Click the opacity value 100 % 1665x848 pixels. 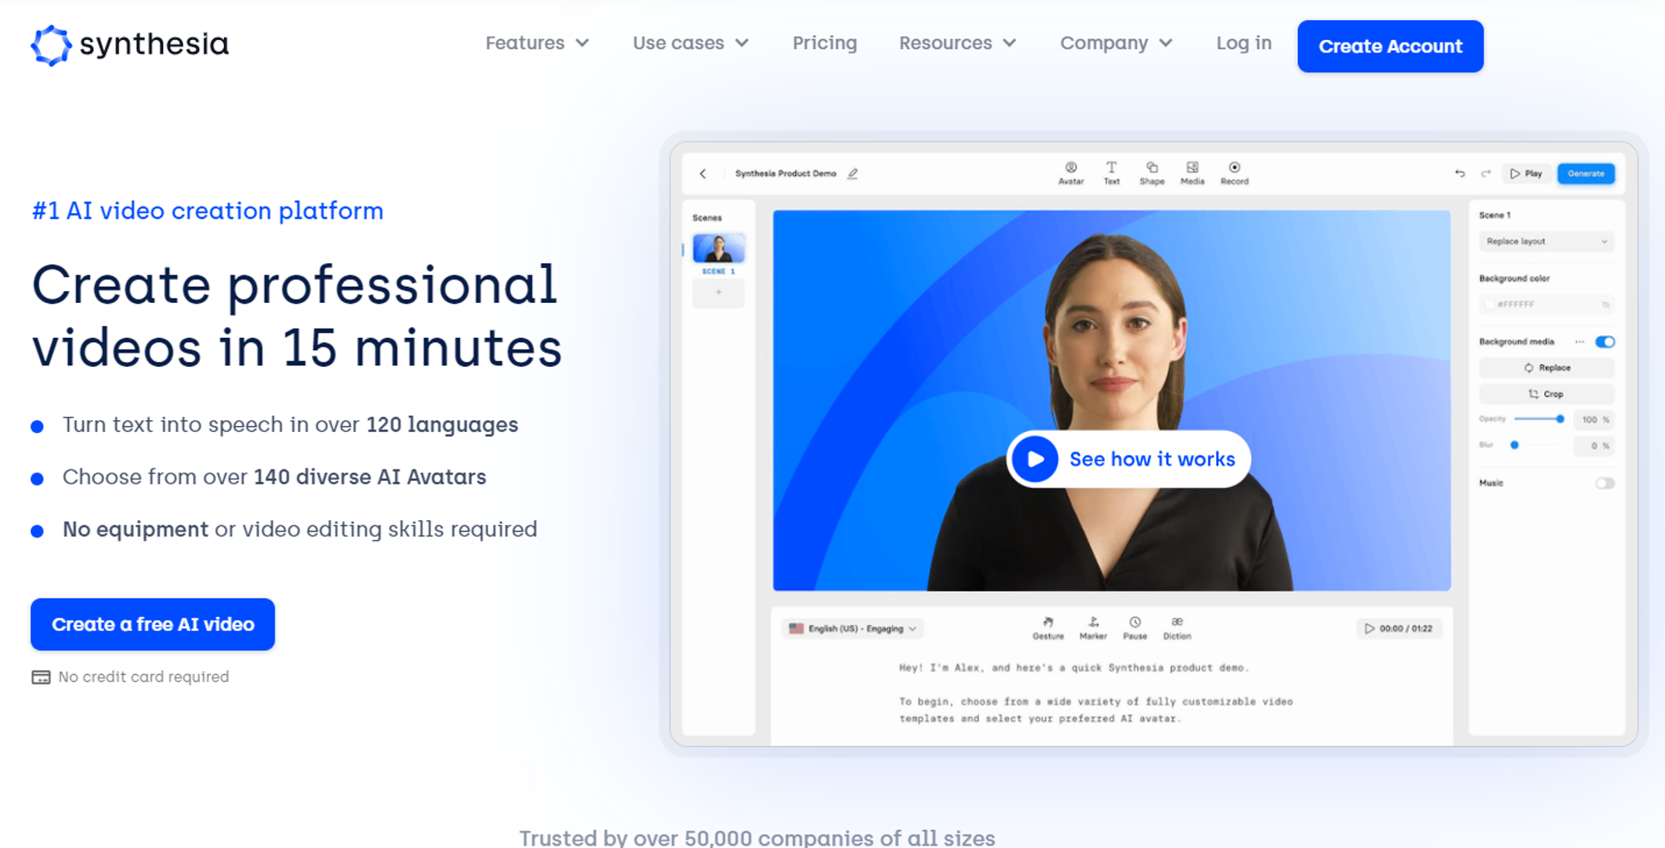[1594, 419]
